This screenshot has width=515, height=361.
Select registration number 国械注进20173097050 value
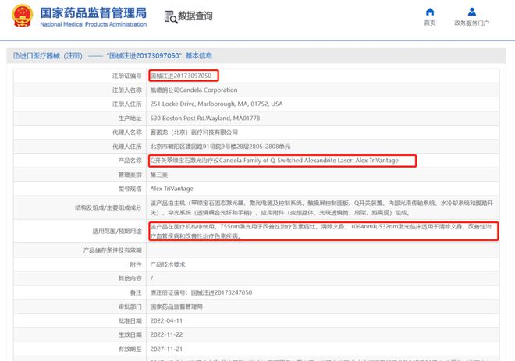click(181, 76)
